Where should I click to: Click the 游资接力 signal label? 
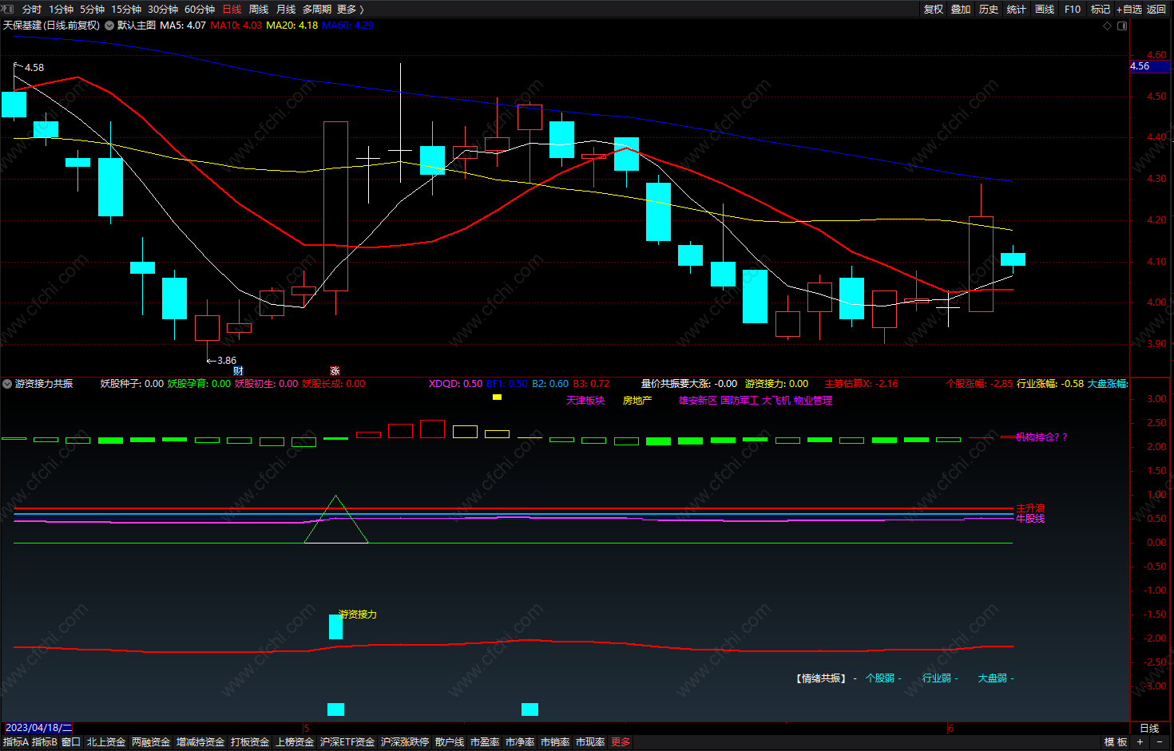358,615
